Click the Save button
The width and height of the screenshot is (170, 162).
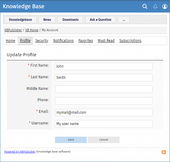point(71,140)
